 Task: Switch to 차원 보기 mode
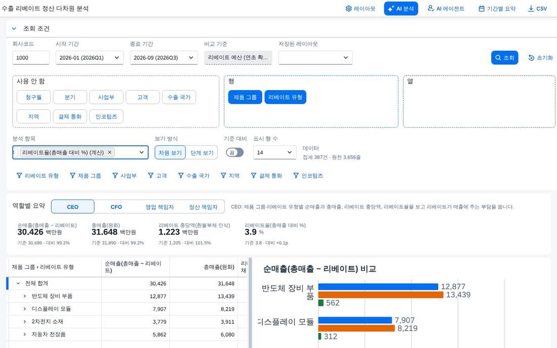[x=170, y=152]
